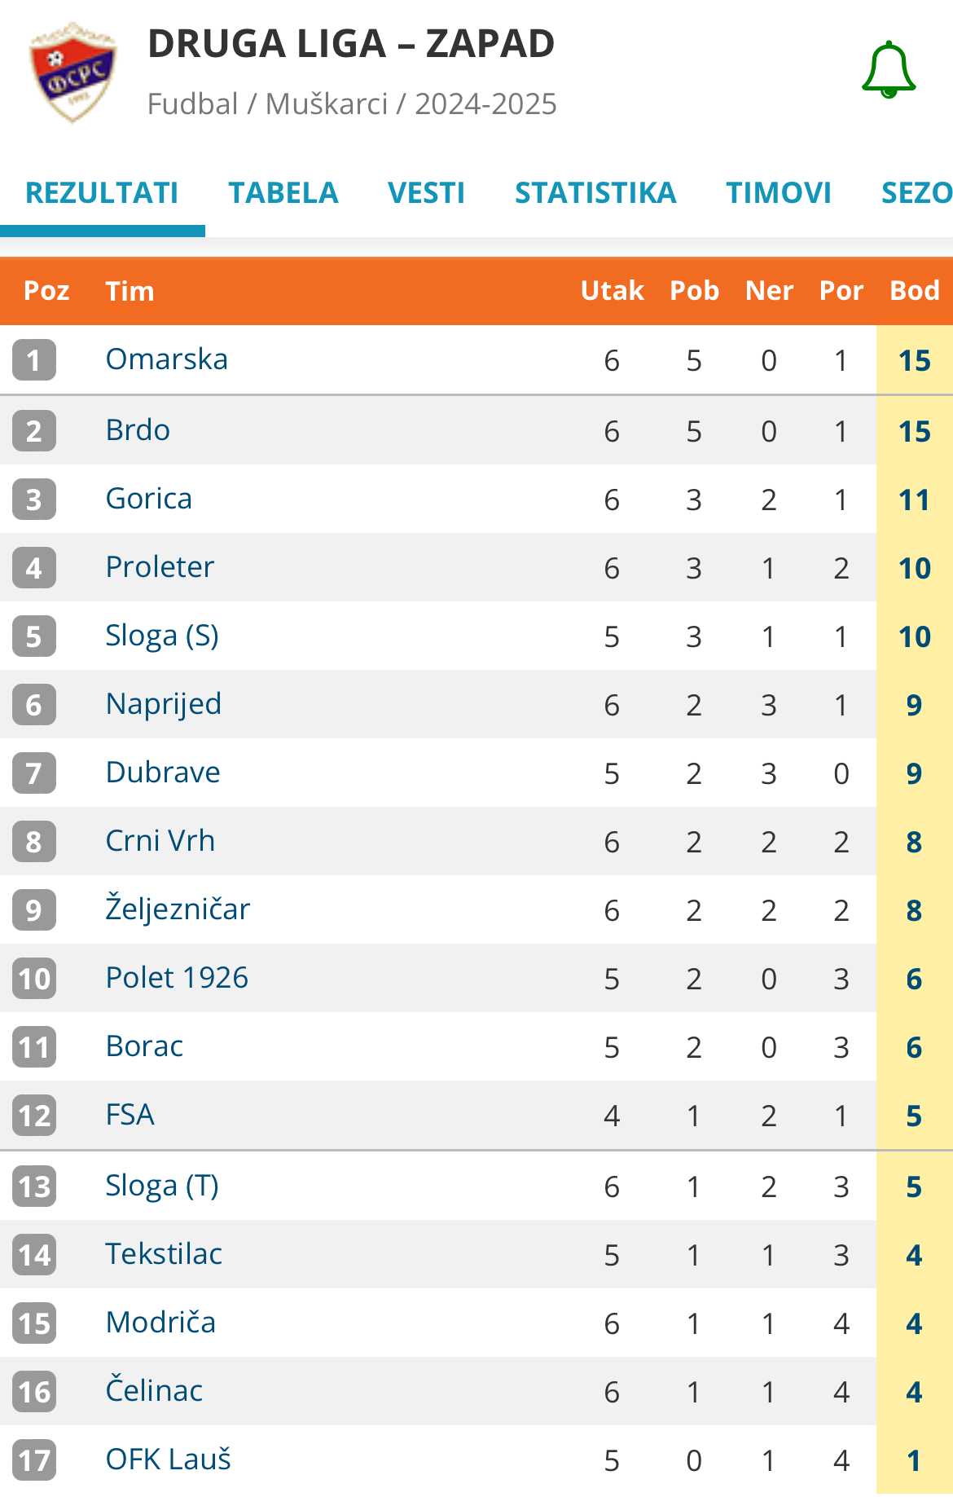Click the position 1 rank badge
This screenshot has width=953, height=1497.
34,360
